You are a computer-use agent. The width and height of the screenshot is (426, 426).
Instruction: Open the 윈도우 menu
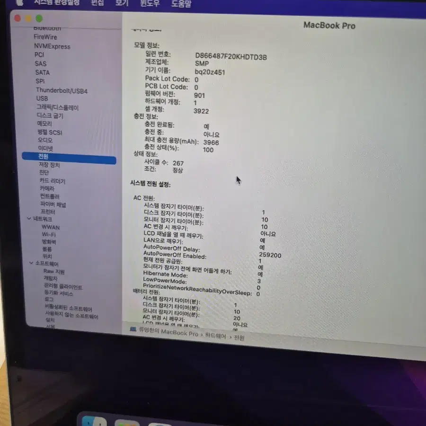[x=150, y=3]
